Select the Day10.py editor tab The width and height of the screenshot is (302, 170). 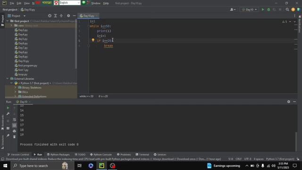pos(89,16)
